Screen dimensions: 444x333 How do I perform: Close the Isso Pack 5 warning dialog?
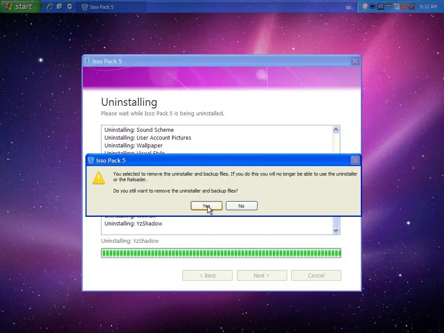point(355,160)
